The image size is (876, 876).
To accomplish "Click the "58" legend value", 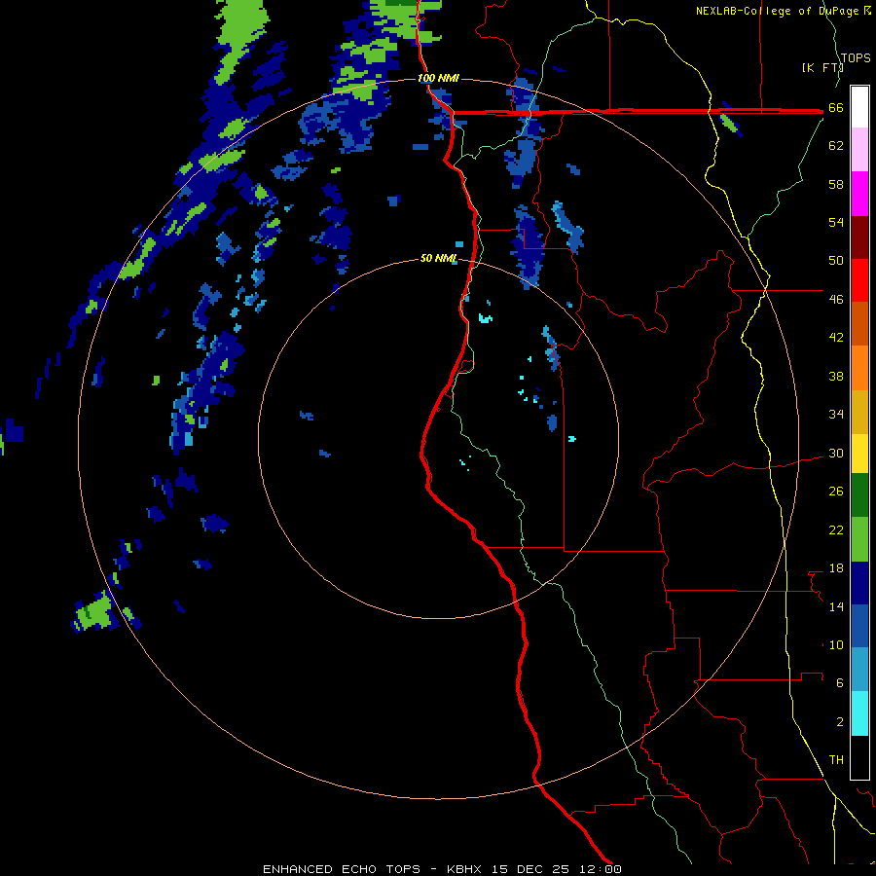I will click(x=836, y=184).
